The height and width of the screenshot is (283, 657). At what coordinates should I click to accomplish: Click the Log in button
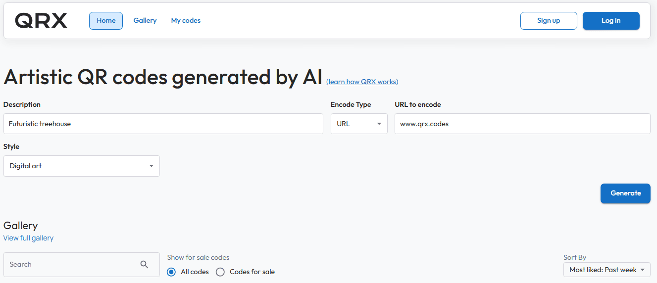pos(611,21)
